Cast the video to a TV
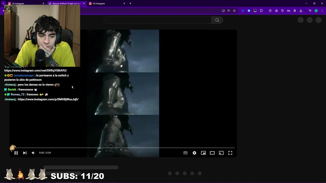326x183 pixels. (221, 153)
